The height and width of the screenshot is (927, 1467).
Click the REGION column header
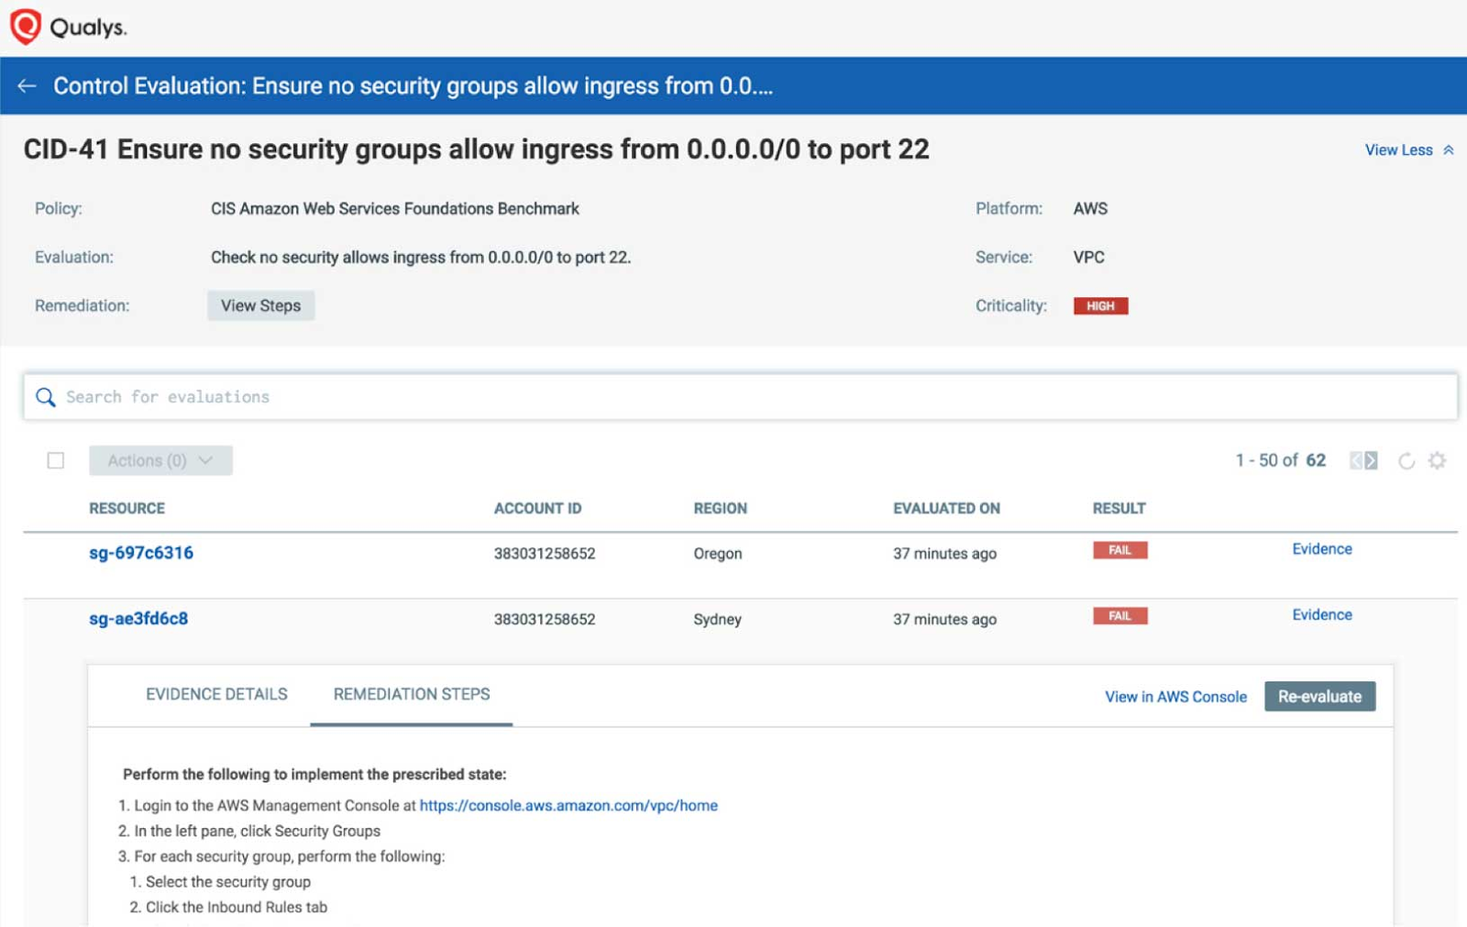[721, 509]
